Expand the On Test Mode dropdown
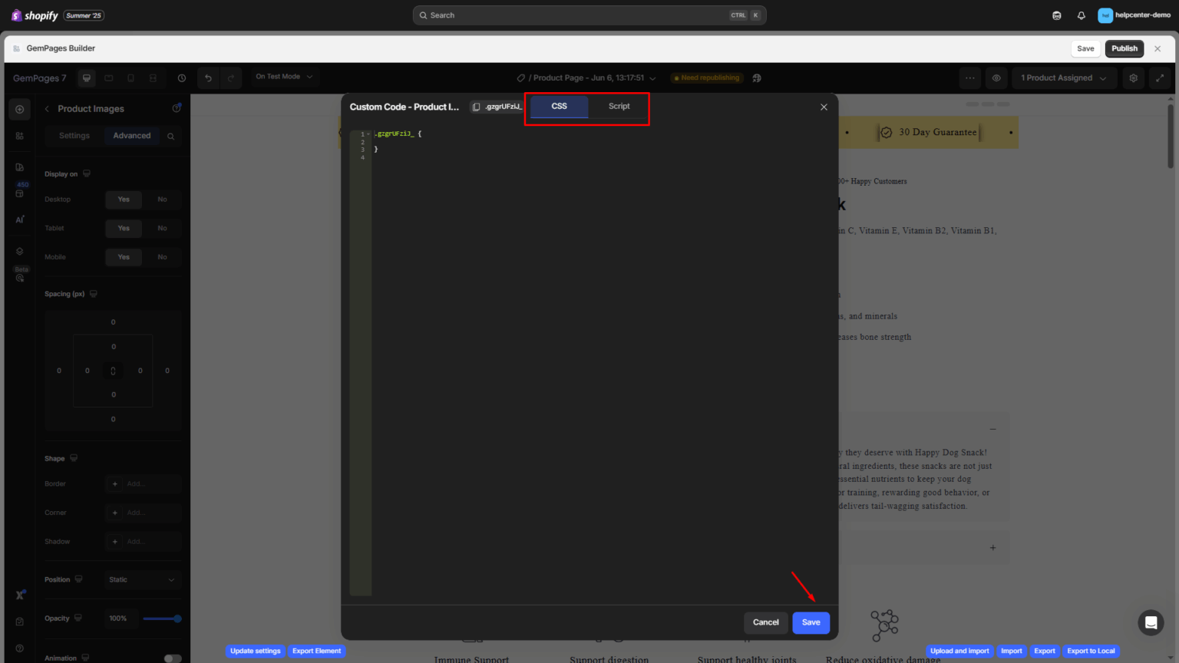Image resolution: width=1179 pixels, height=663 pixels. tap(284, 77)
